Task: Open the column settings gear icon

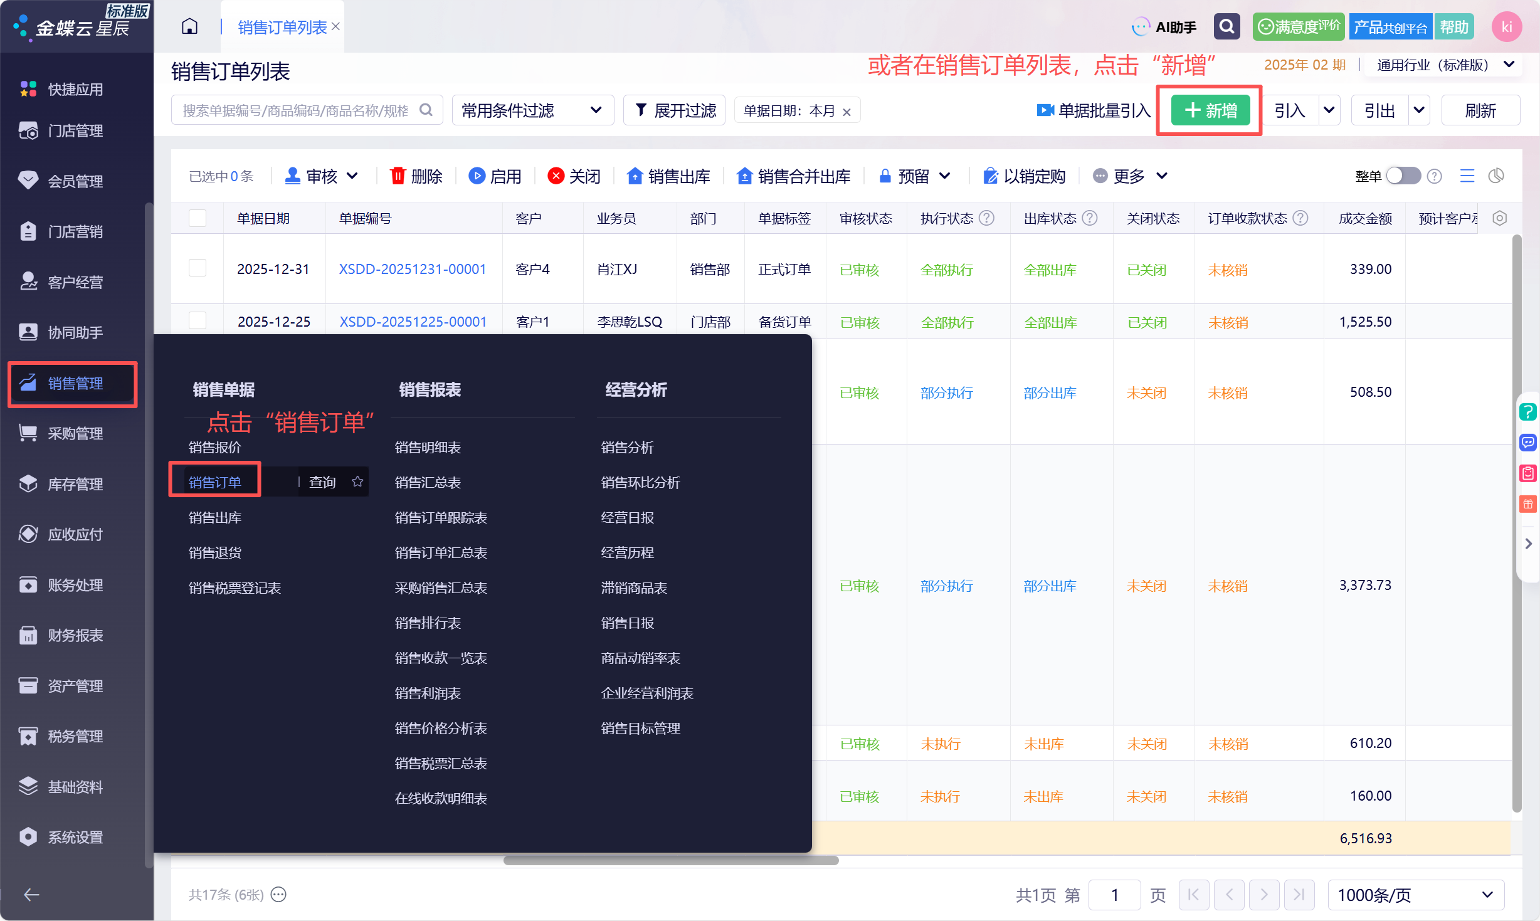Action: [x=1499, y=218]
